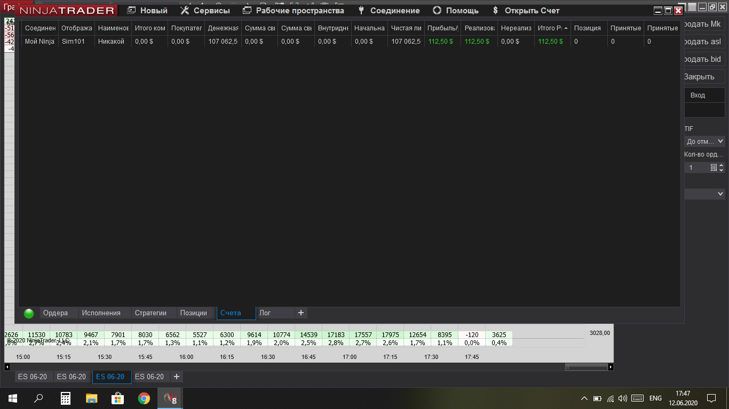Click the Позиция column header
The width and height of the screenshot is (729, 409).
(x=589, y=28)
